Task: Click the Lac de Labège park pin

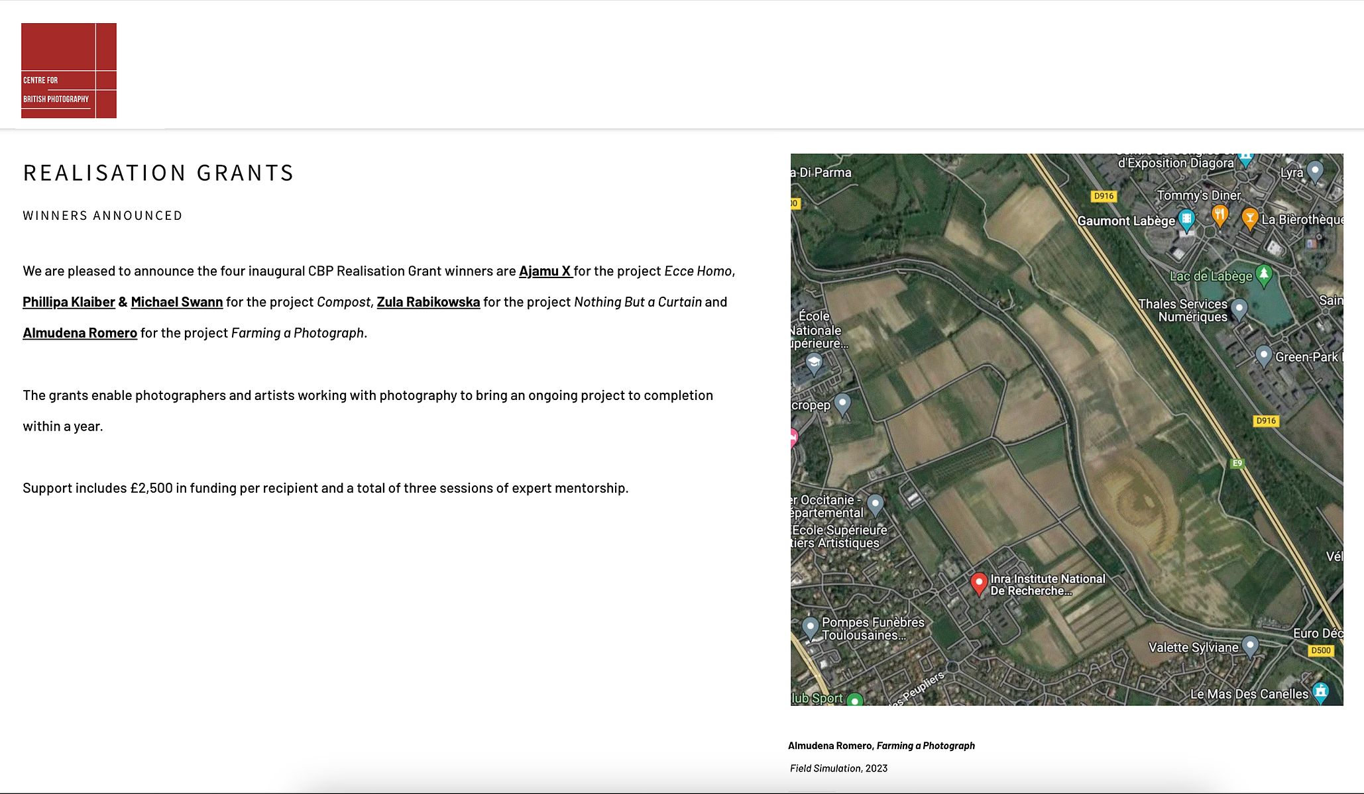Action: pyautogui.click(x=1264, y=275)
